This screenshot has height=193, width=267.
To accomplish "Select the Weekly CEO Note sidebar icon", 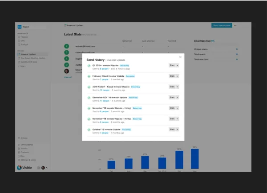I will click(x=19, y=62).
